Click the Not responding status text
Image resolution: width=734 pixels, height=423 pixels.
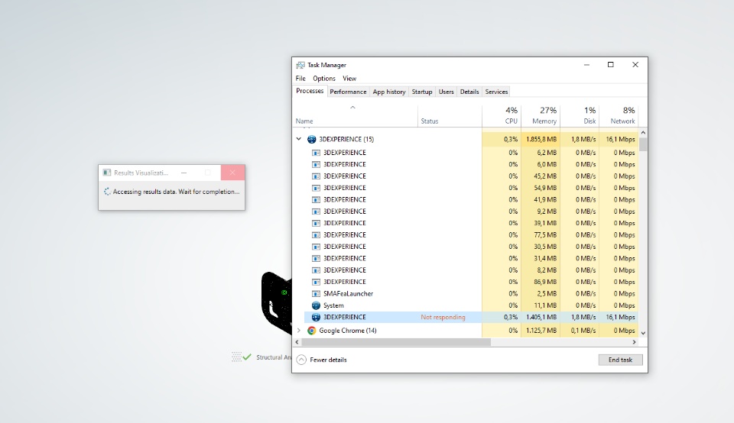[x=443, y=317]
